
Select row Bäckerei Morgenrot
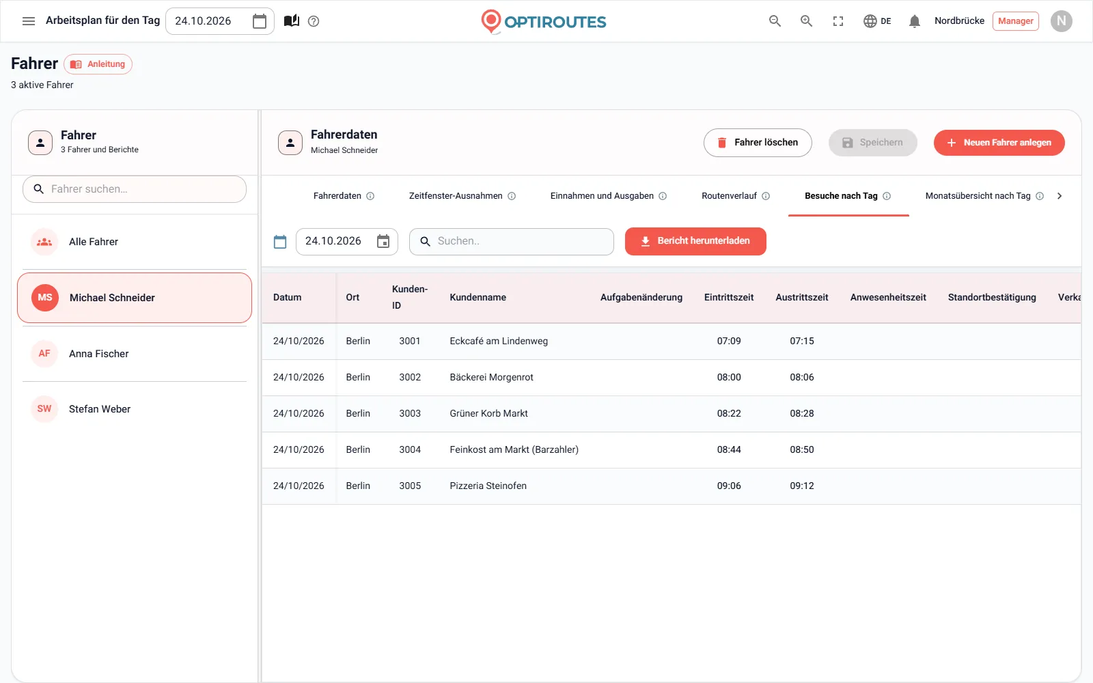pyautogui.click(x=672, y=378)
